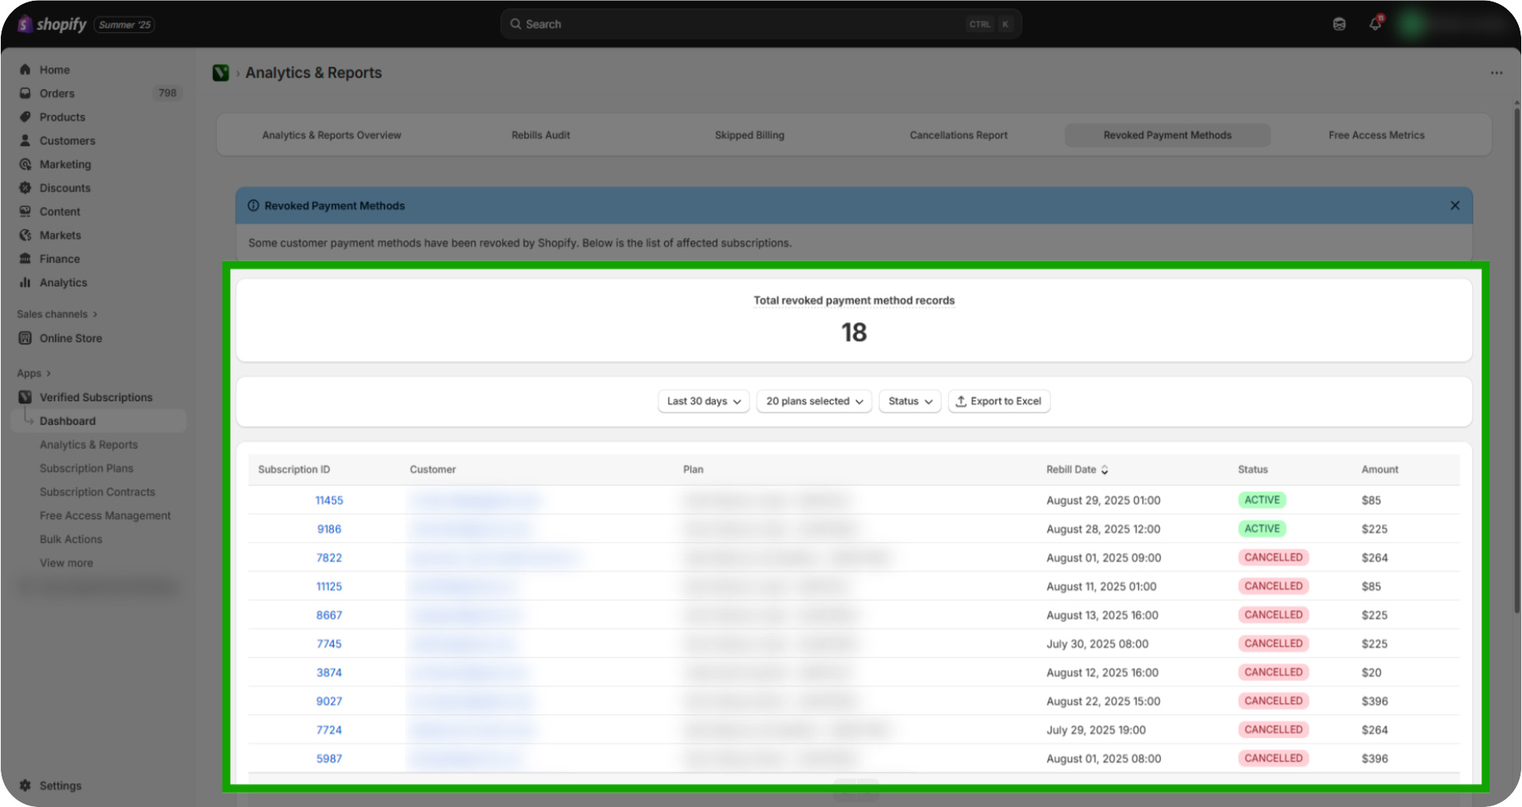The image size is (1522, 807).
Task: Expand the Sales channels section
Action: 57,314
